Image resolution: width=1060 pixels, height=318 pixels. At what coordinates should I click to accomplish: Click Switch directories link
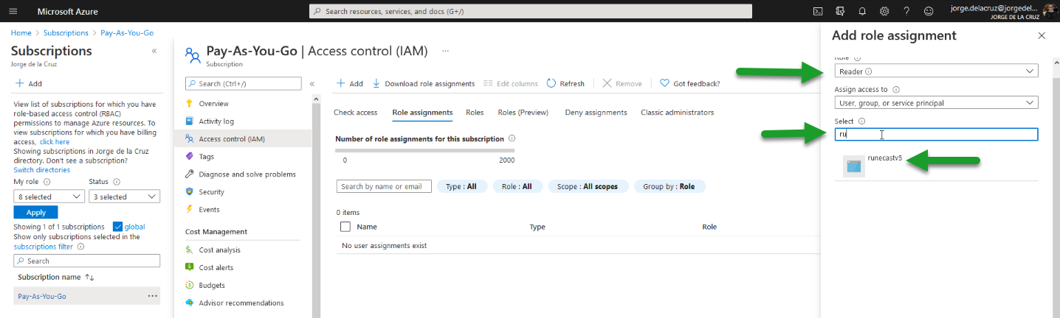[42, 170]
